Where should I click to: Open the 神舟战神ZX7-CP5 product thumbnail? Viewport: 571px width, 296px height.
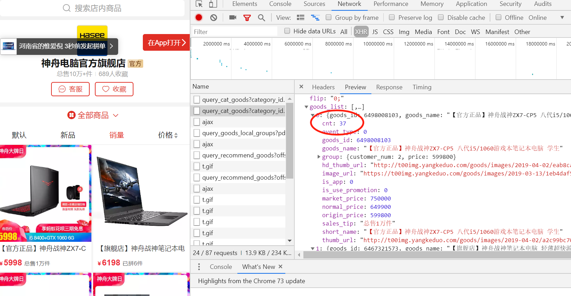pos(46,193)
